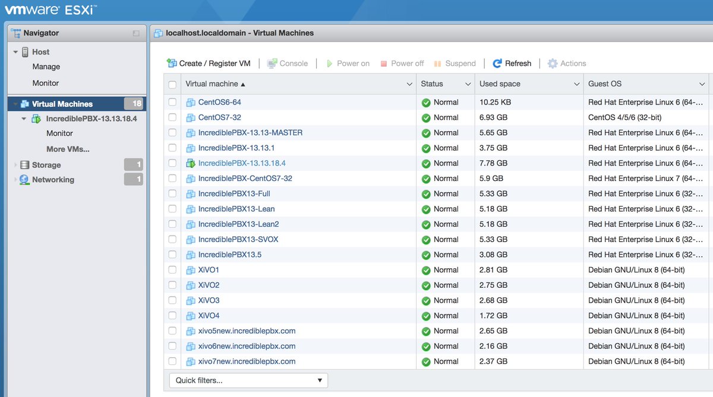
Task: Select Storage in Navigator
Action: (x=46, y=165)
